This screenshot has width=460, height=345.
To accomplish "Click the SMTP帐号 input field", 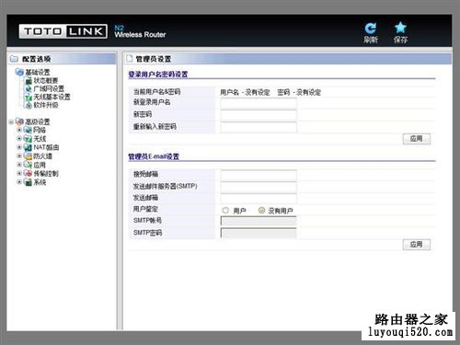I will 259,221.
